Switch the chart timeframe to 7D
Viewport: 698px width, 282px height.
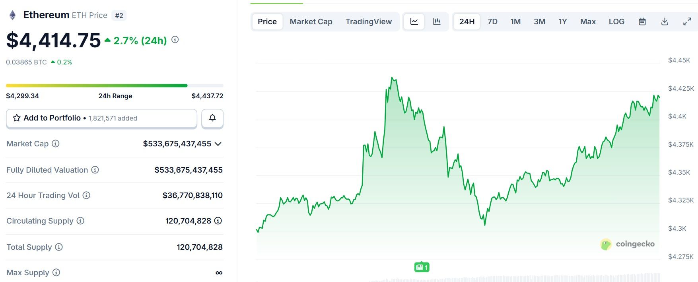click(492, 22)
